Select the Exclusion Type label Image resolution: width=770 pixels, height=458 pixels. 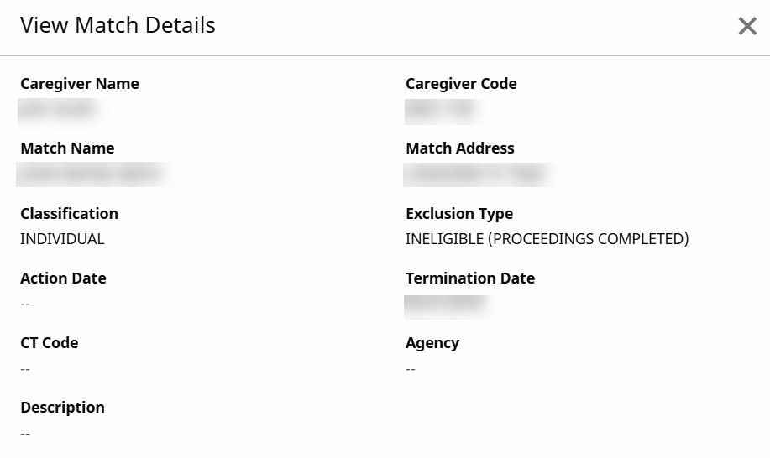(x=459, y=214)
